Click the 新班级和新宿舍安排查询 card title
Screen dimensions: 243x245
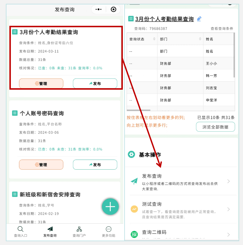(x=50, y=195)
